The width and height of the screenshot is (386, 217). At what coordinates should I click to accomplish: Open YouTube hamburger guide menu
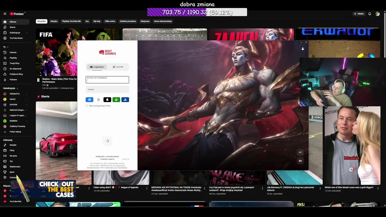(5, 14)
